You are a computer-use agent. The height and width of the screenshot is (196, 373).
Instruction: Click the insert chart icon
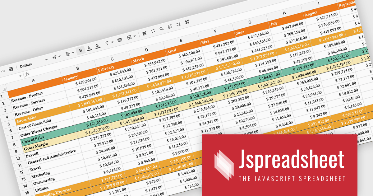pos(170,27)
